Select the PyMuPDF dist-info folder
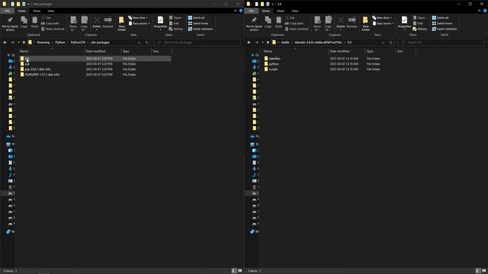488x274 pixels. [x=42, y=75]
